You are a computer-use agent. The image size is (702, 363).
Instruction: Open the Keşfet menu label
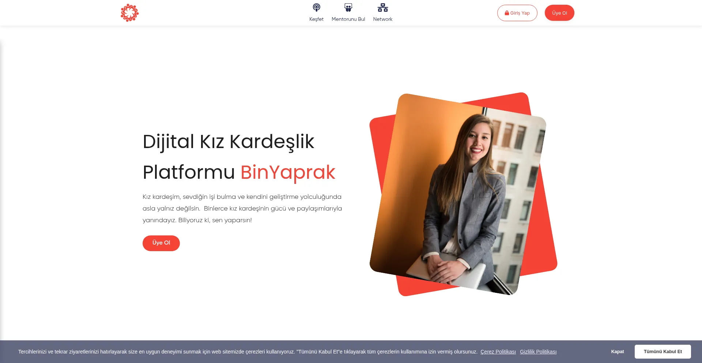316,19
